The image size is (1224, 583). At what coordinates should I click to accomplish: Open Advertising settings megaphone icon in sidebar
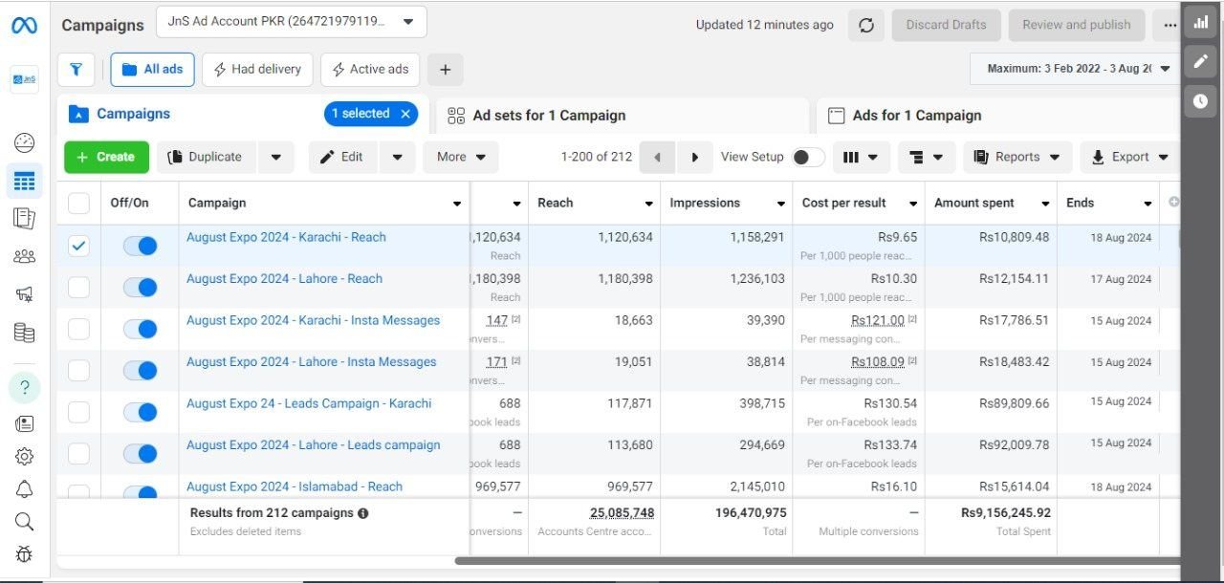pos(25,294)
